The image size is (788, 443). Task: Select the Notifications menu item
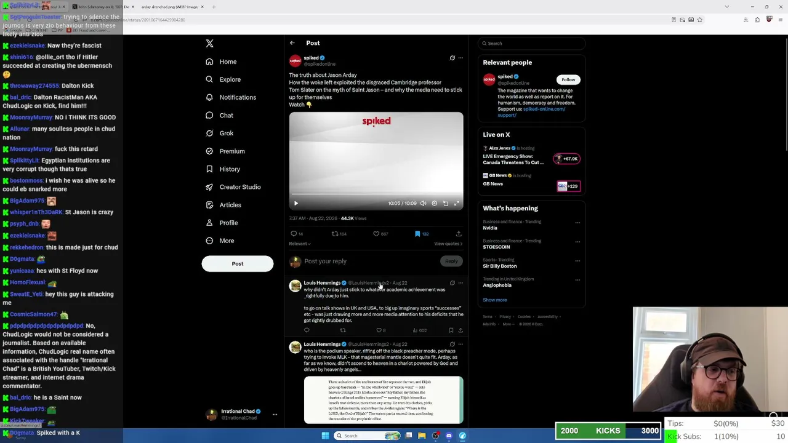238,97
